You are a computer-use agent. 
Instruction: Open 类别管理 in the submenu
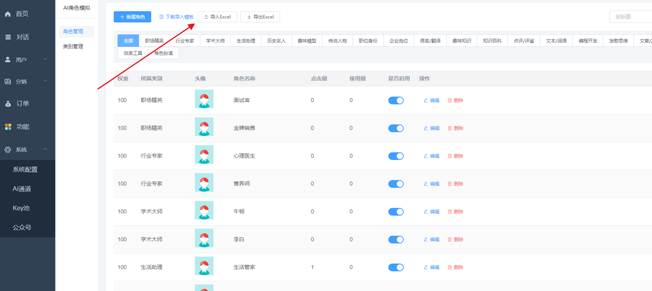(73, 46)
